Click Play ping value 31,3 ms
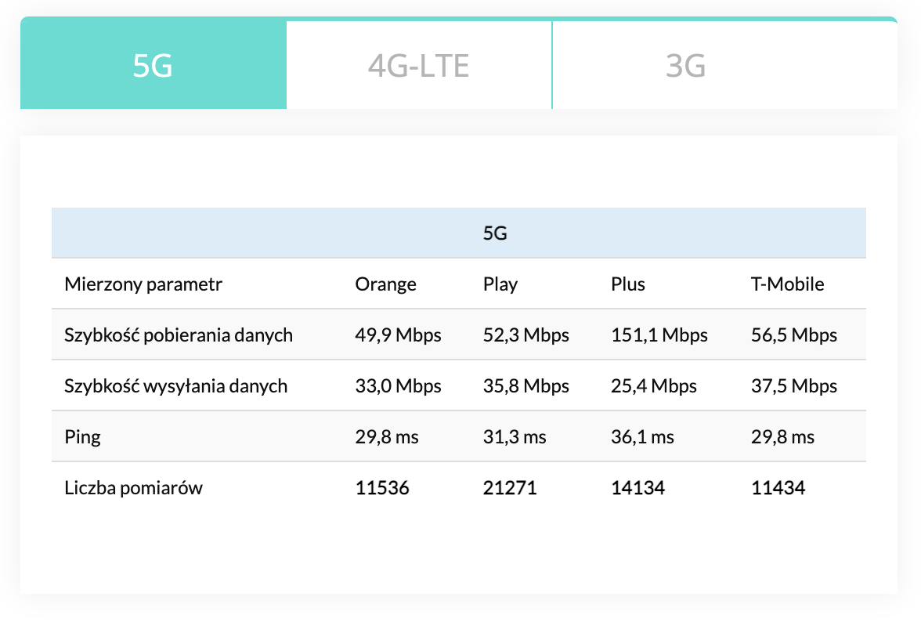921x622 pixels. (515, 437)
